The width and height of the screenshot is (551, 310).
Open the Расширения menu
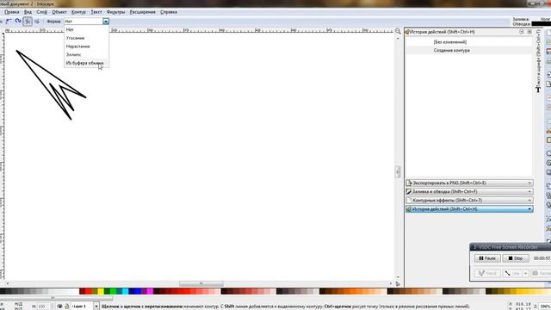click(x=142, y=12)
